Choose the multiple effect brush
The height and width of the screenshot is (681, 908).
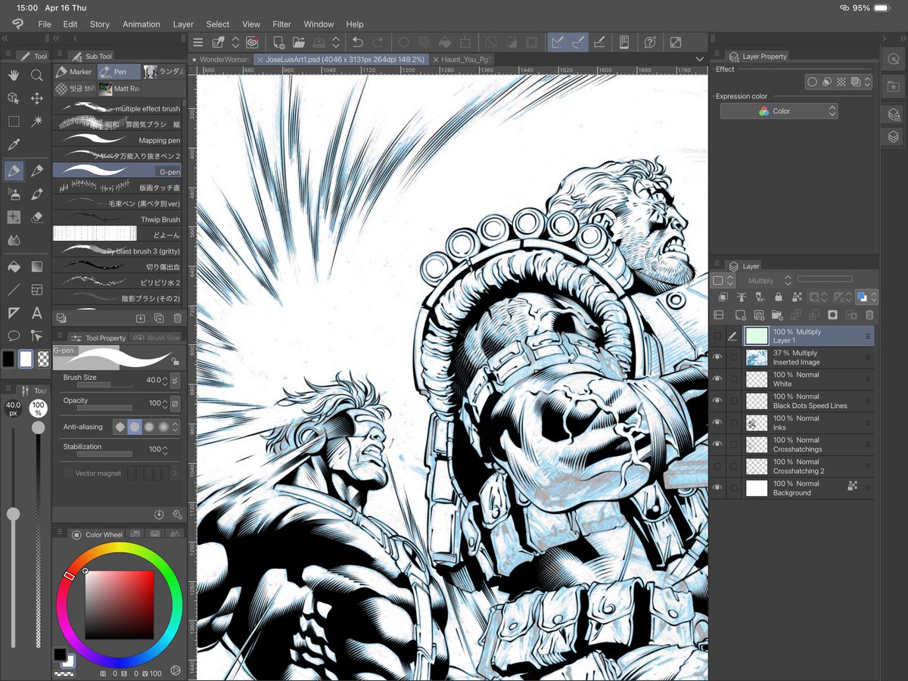click(x=117, y=109)
